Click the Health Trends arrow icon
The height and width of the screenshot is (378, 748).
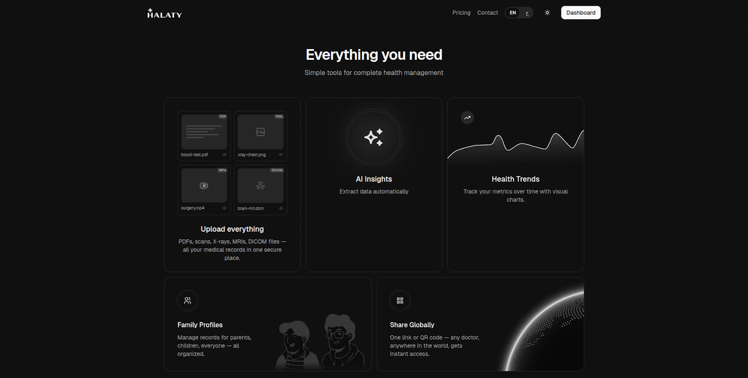coord(467,118)
